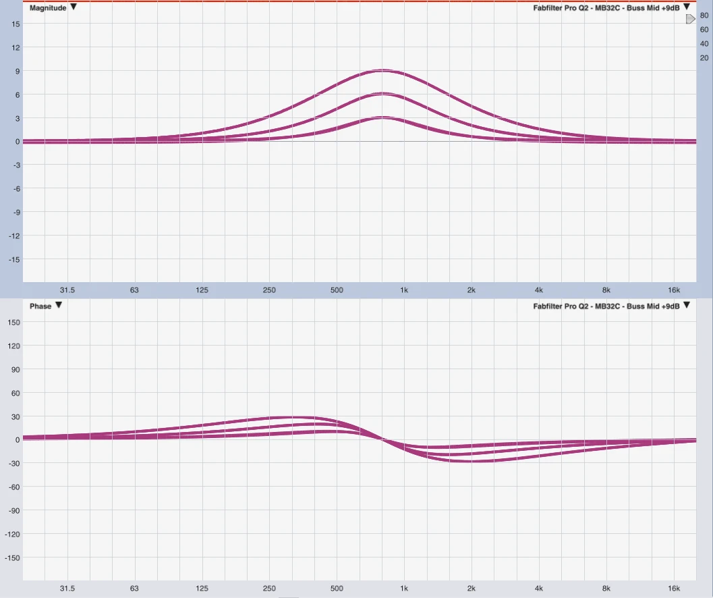Click the 20 mark on right scale
This screenshot has height=598, width=713.
pos(704,58)
